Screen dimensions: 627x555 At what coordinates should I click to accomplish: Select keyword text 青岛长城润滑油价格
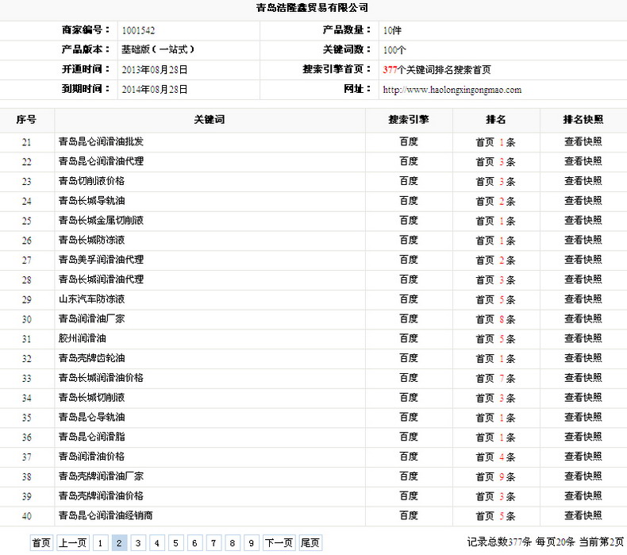coord(101,378)
